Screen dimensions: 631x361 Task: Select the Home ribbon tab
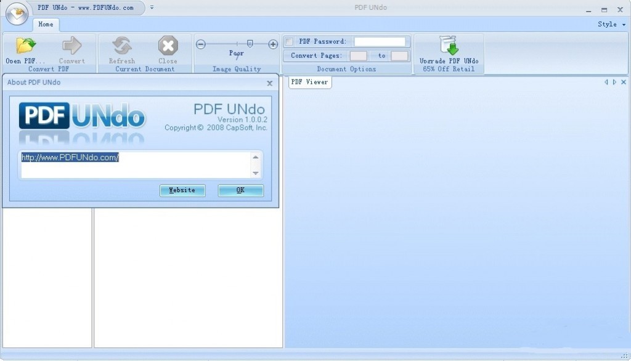click(46, 25)
